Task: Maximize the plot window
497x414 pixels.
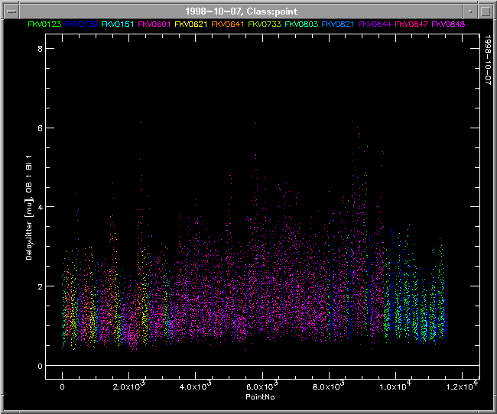Action: [486, 10]
